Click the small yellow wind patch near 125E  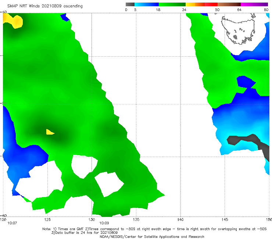[50, 132]
